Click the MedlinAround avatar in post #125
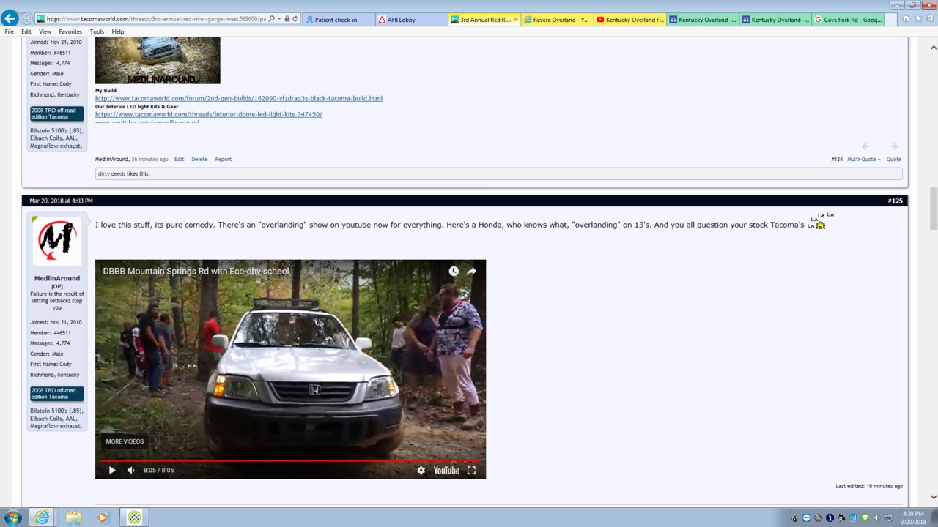Viewport: 938px width, 527px height. [x=57, y=241]
